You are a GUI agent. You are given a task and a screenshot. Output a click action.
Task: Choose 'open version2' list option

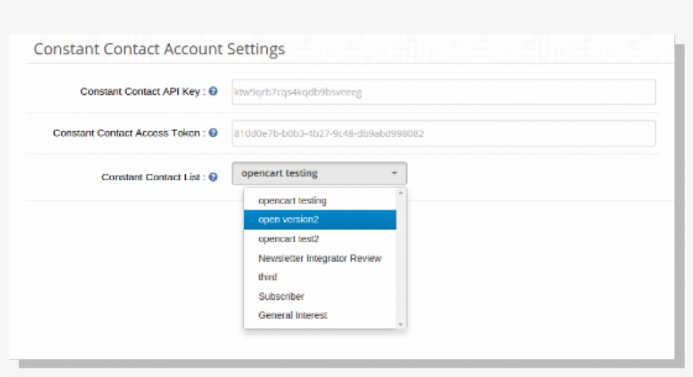tap(288, 220)
